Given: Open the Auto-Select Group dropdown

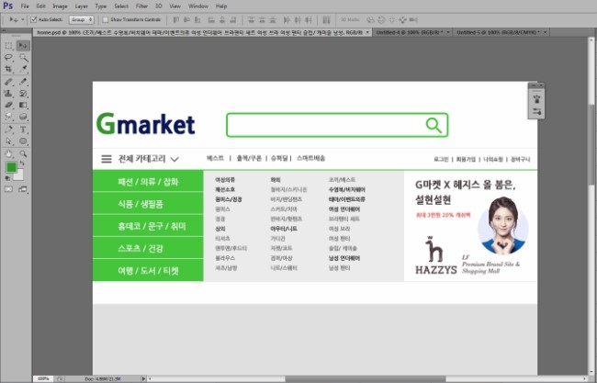Looking at the screenshot, I should [83, 19].
